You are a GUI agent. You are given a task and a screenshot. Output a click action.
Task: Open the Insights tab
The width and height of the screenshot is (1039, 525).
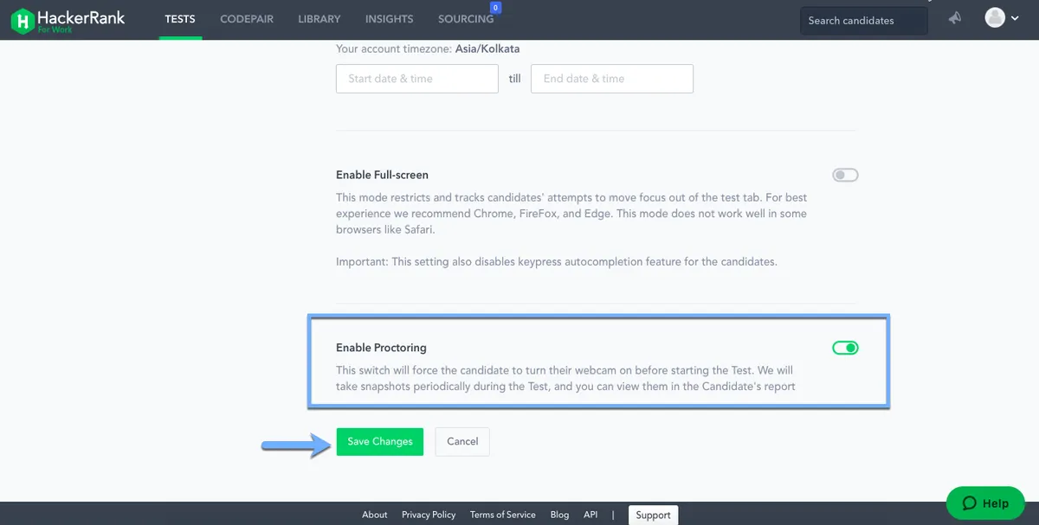[x=389, y=19]
